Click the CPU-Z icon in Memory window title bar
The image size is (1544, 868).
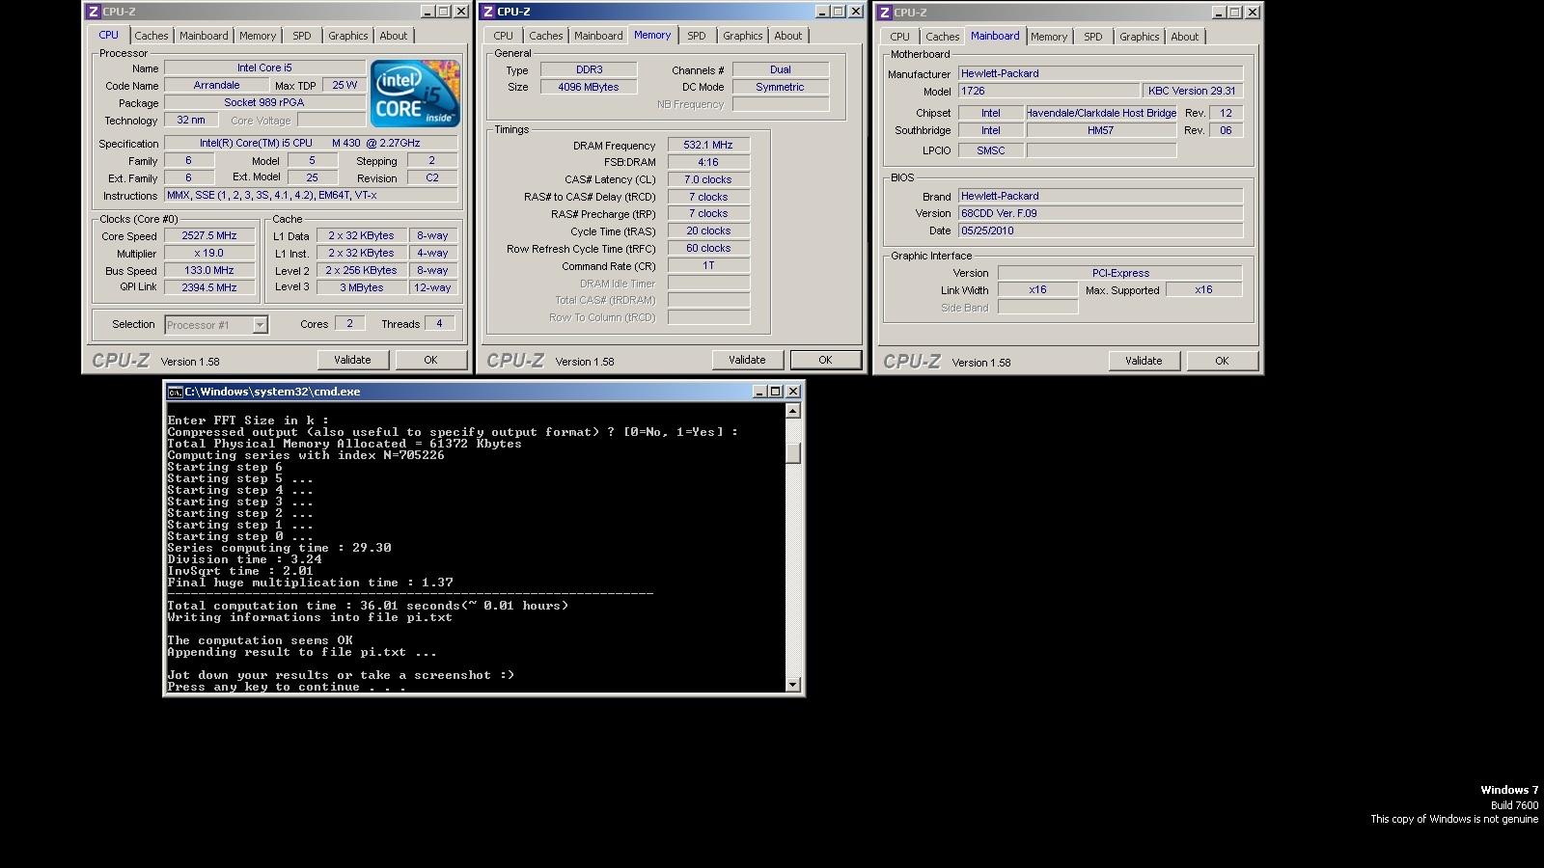click(487, 12)
